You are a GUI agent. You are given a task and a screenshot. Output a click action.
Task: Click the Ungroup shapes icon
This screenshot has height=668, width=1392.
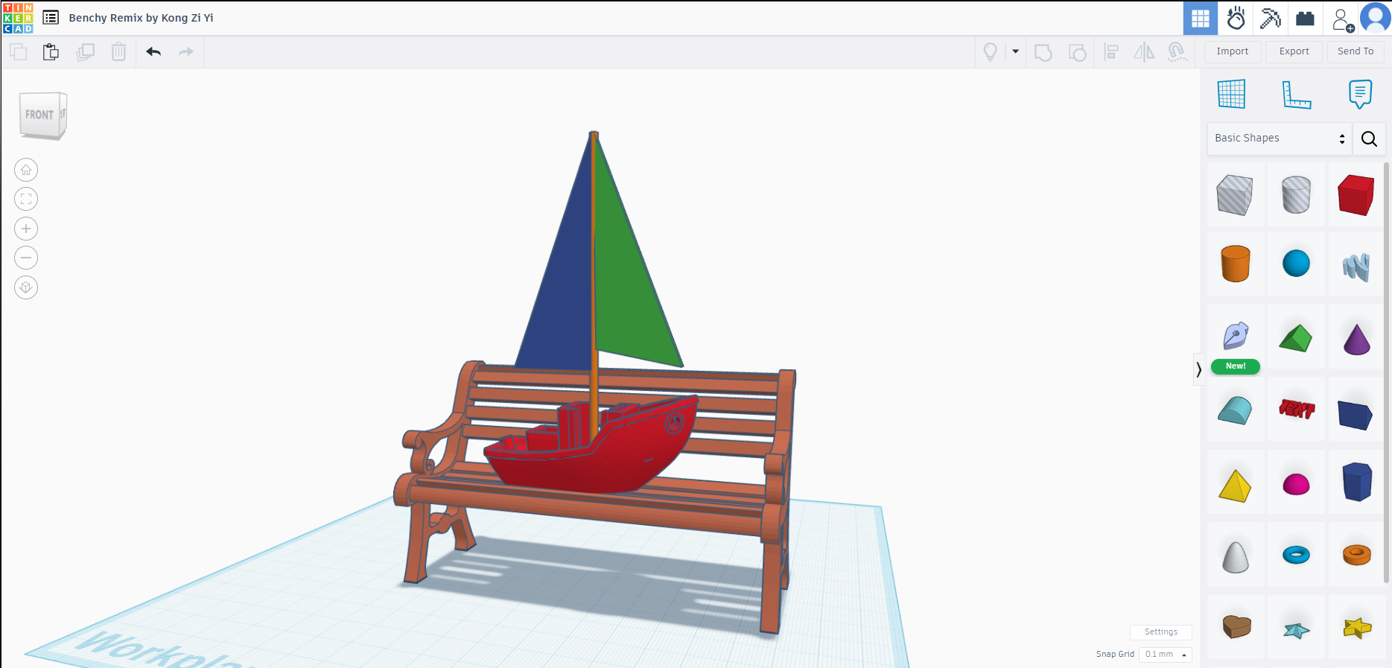(x=1077, y=52)
